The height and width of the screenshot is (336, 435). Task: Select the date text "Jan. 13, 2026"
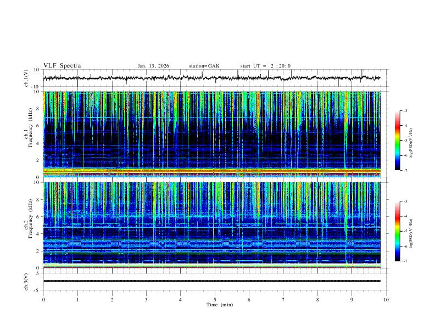coord(153,66)
